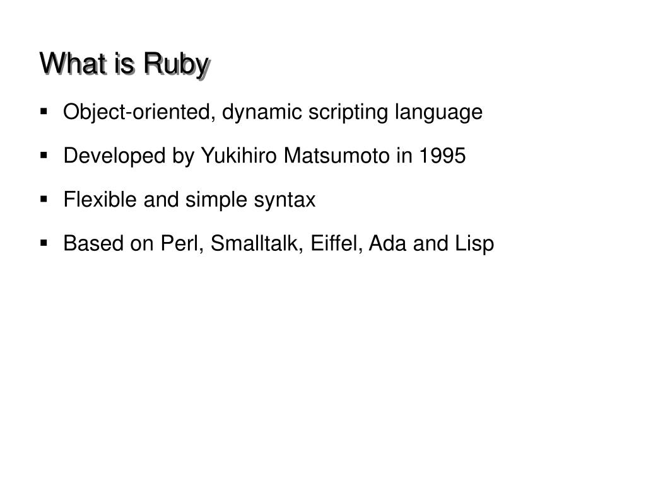This screenshot has height=484, width=646.
Task: Click the word Ruby in the title
Action: click(x=177, y=65)
